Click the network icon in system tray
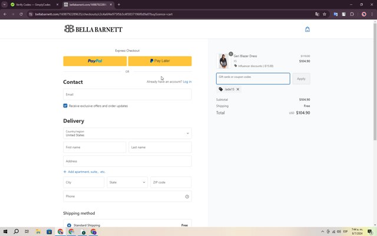This screenshot has height=236, width=377. [x=333, y=232]
